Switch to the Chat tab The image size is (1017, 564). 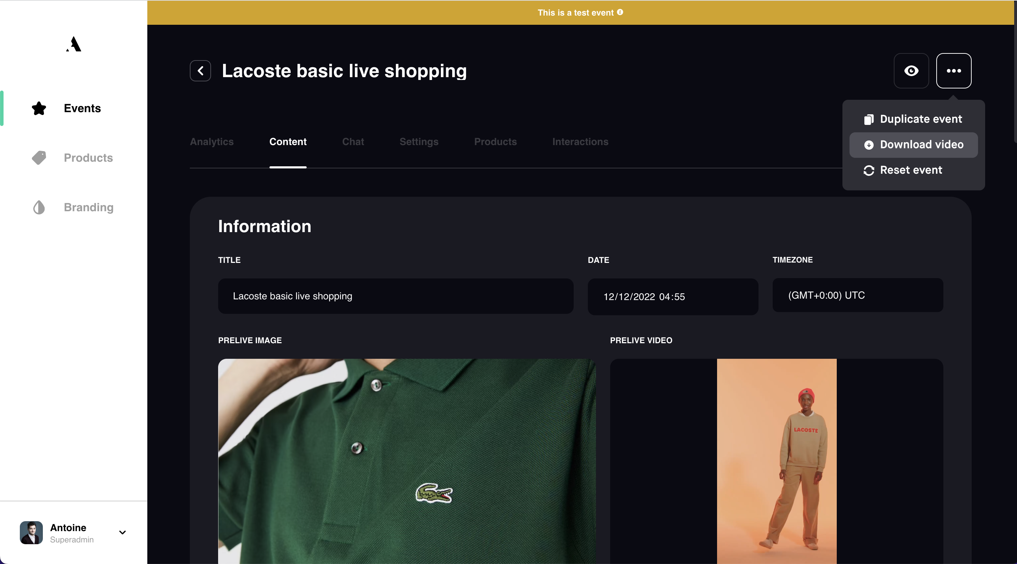(353, 142)
